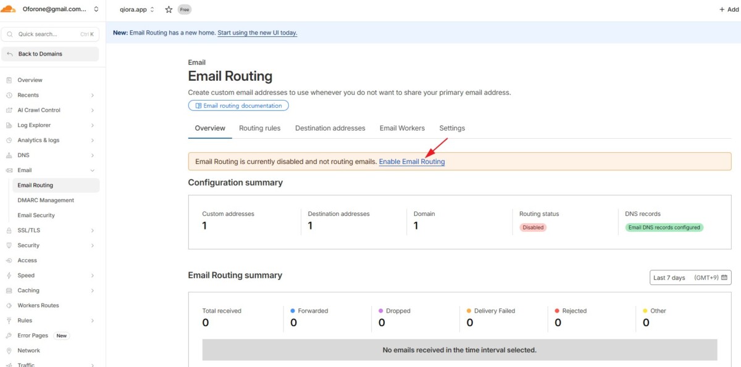Screen dimensions: 741x367
Task: Click the Caching sidebar icon
Action: click(x=9, y=291)
